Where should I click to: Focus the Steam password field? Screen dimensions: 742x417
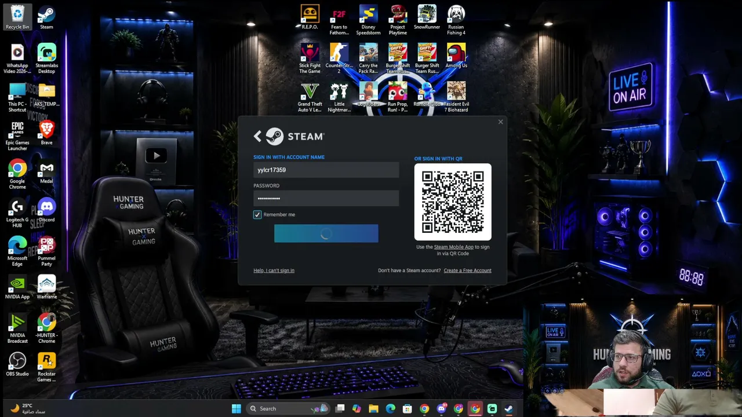coord(326,199)
